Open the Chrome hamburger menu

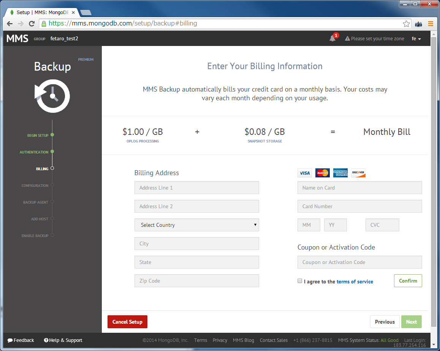click(431, 24)
